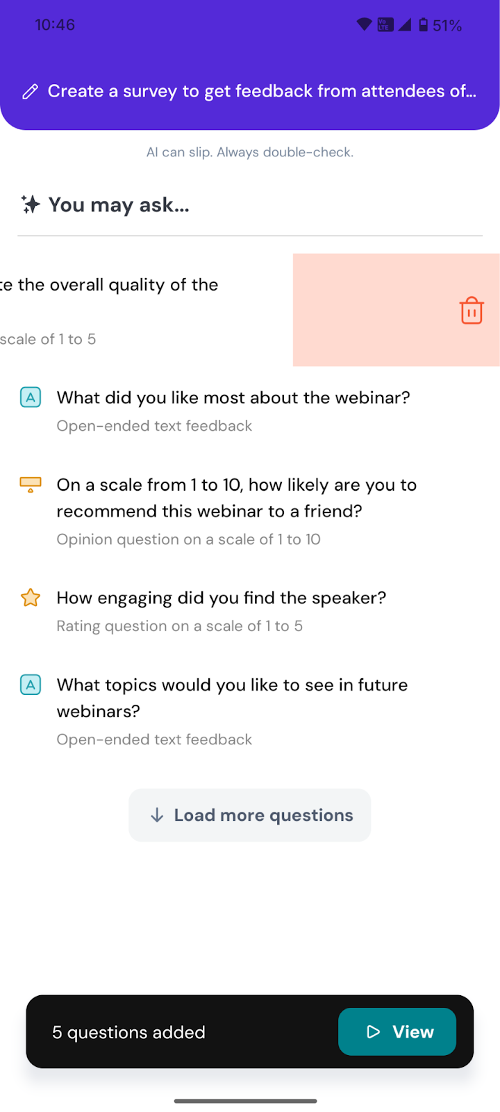500x1112 pixels.
Task: Tap text icon next to 'like most' question
Action: [x=31, y=398]
